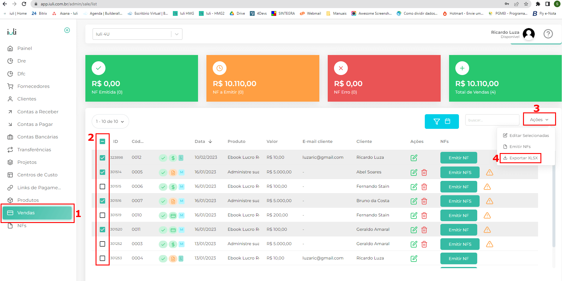Toggle the Ações dropdown menu

pyautogui.click(x=539, y=120)
